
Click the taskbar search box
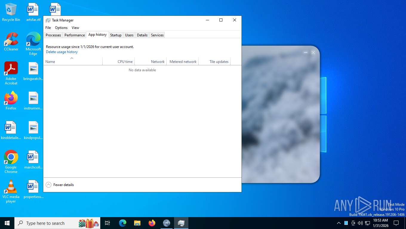click(58, 223)
